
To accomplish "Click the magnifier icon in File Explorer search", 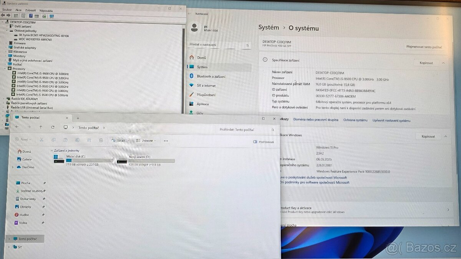I will (x=273, y=130).
